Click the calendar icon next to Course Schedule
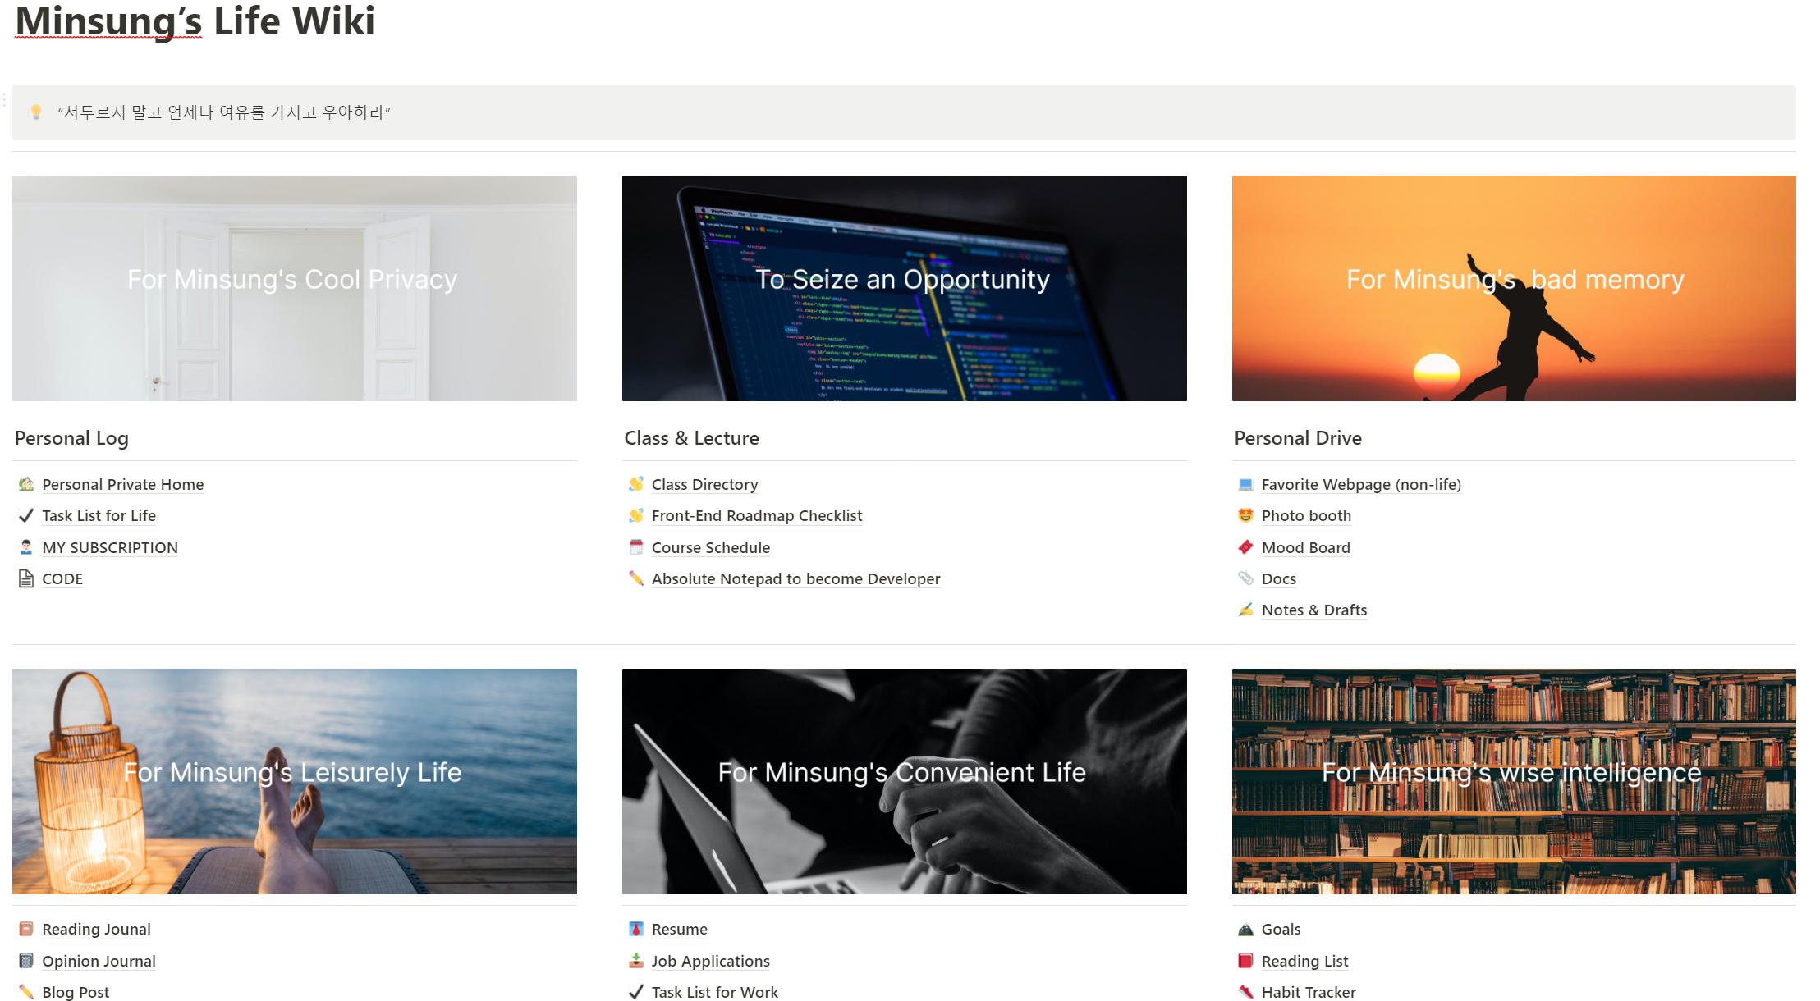 pyautogui.click(x=636, y=547)
